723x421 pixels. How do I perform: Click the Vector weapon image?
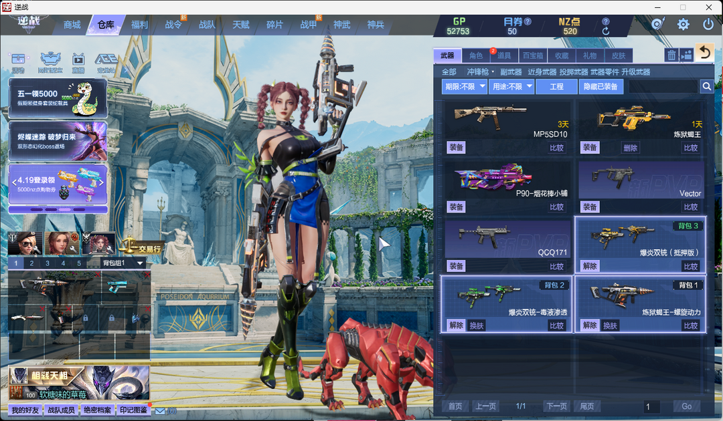click(x=613, y=176)
